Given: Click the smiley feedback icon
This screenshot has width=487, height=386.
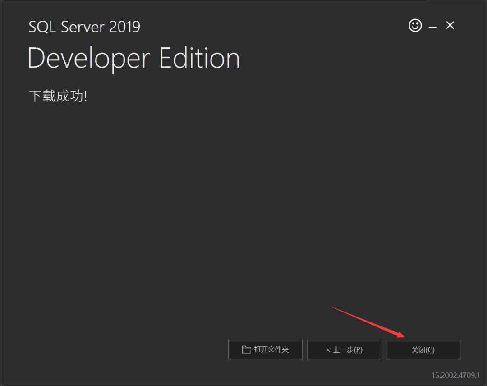Looking at the screenshot, I should click(x=415, y=25).
